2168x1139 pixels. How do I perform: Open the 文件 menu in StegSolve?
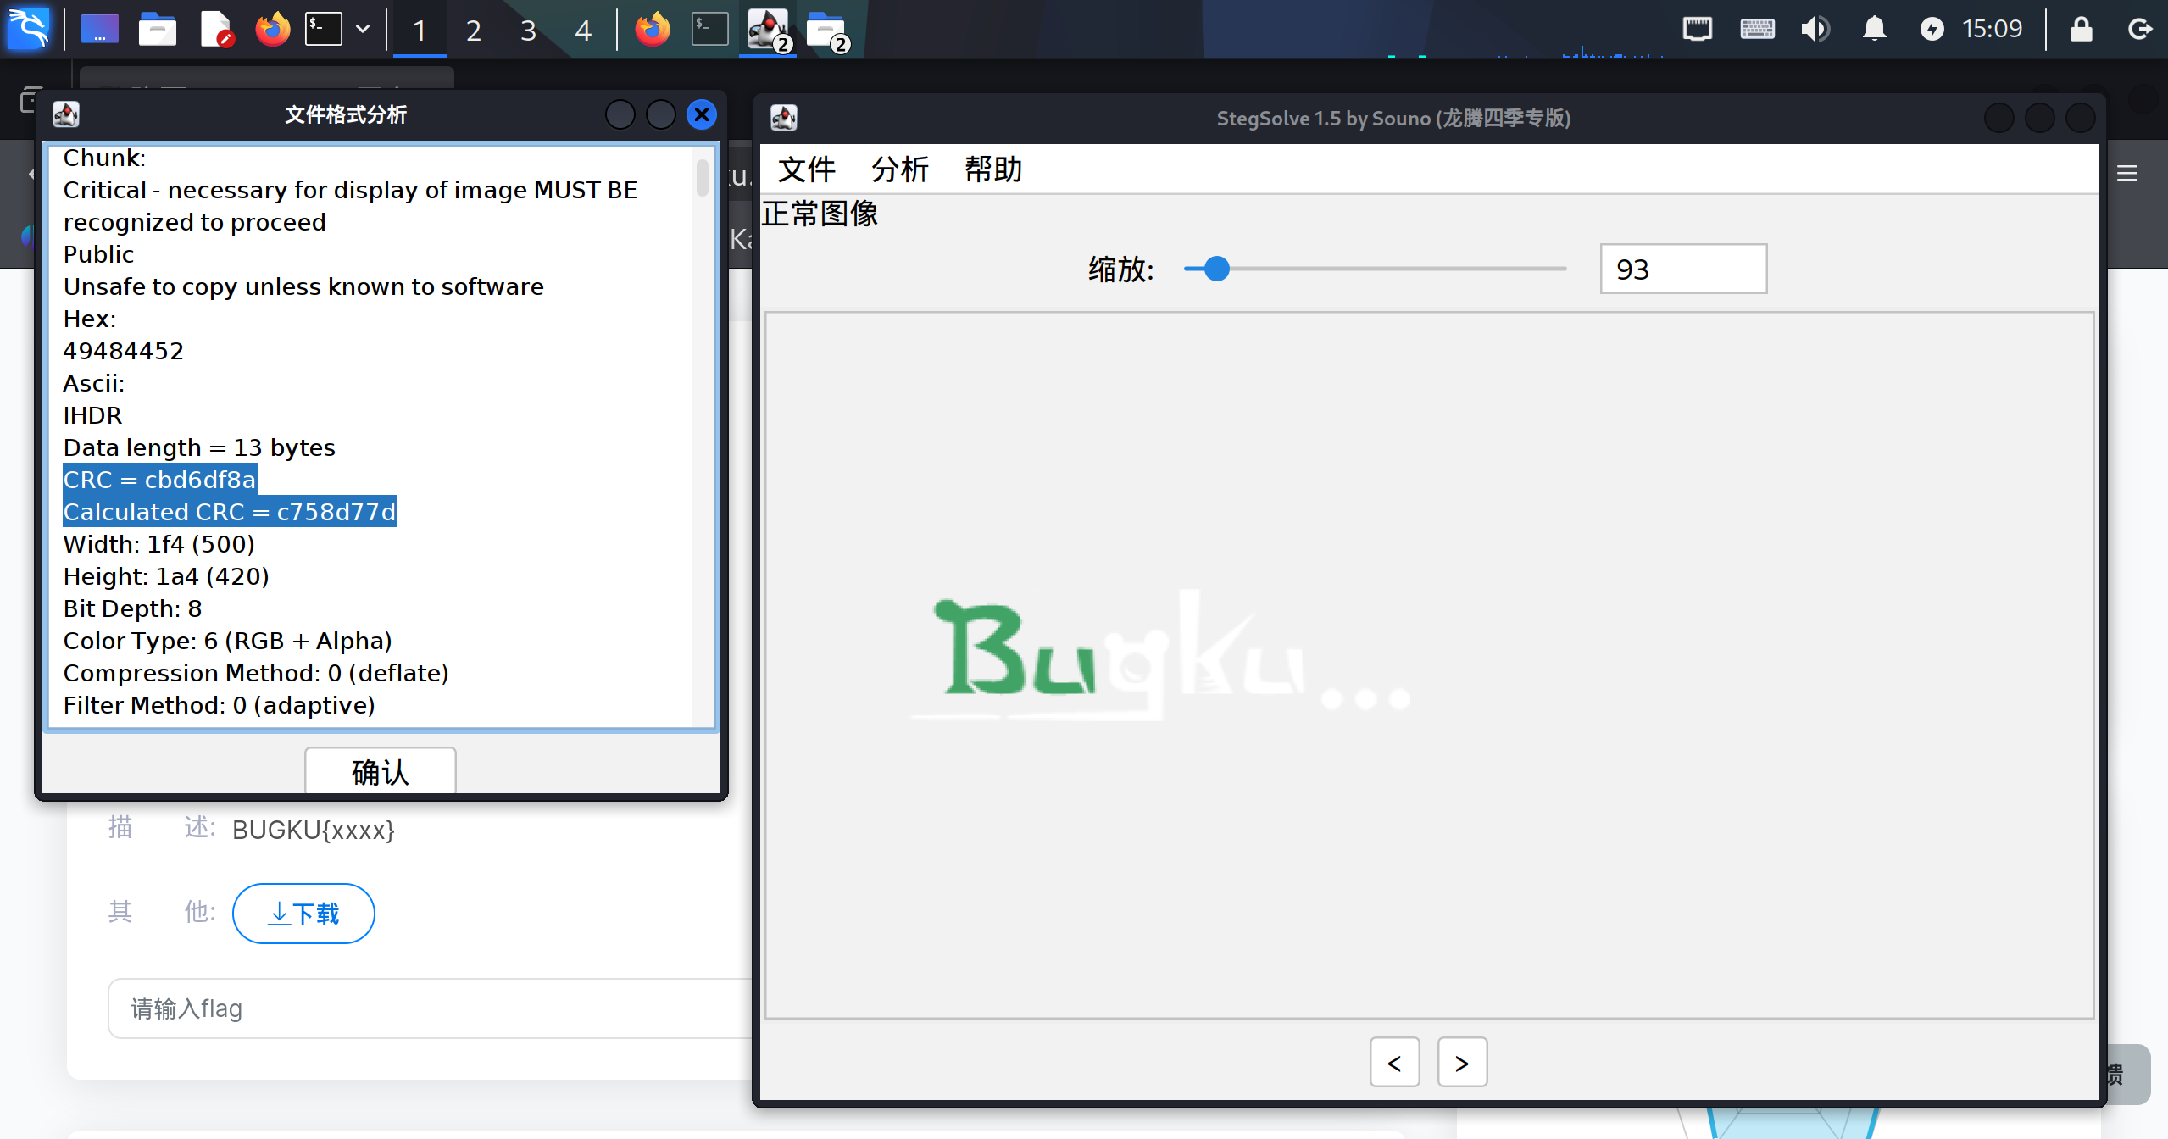[806, 169]
